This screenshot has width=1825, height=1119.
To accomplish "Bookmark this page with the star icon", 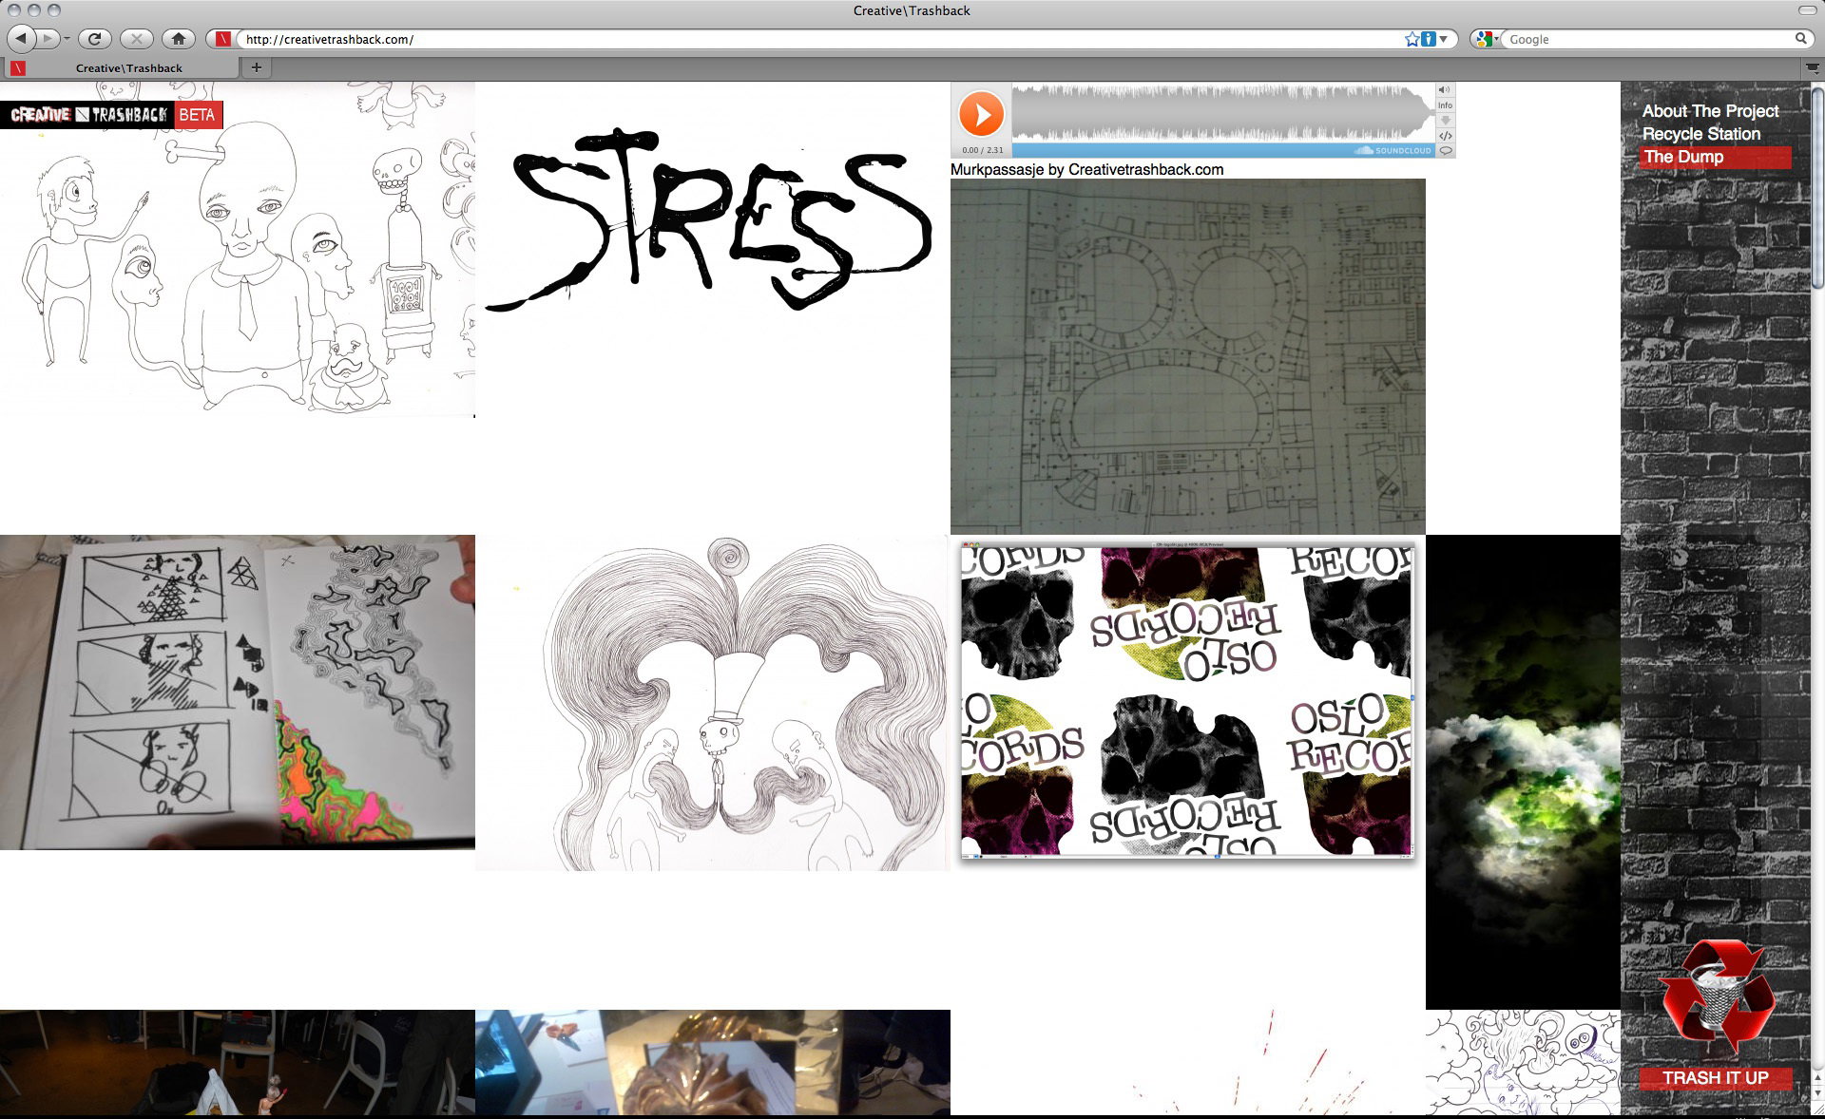I will coord(1412,39).
